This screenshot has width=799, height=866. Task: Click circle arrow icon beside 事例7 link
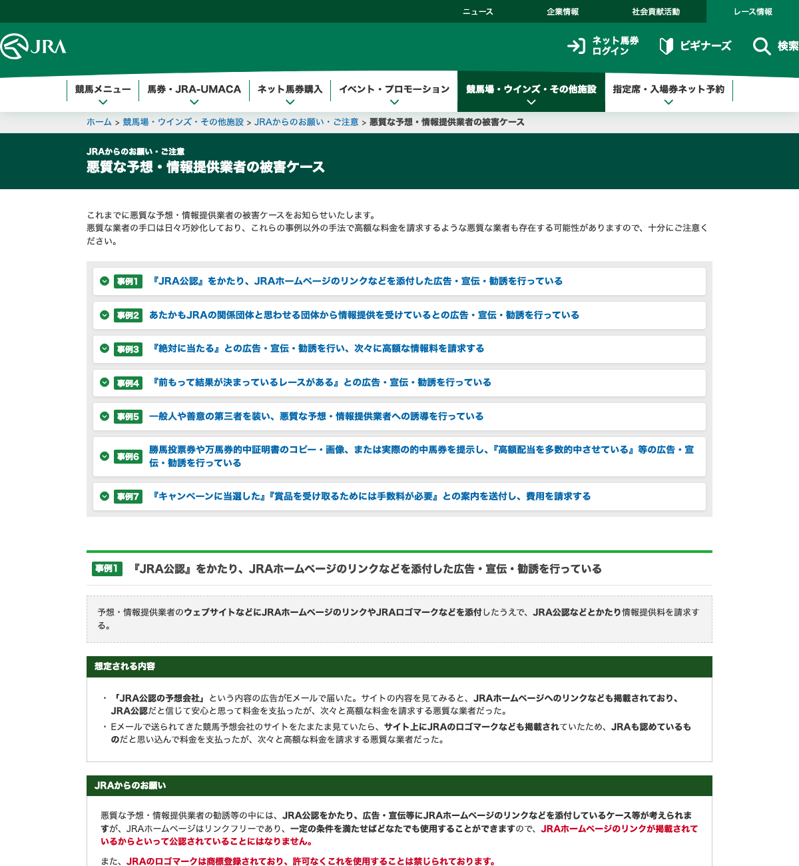pyautogui.click(x=105, y=496)
